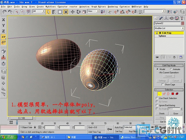Activate the Select and Rotate tool
186x140 pixels.
click(x=78, y=12)
